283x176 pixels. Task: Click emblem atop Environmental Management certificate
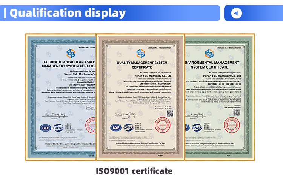[209, 54]
